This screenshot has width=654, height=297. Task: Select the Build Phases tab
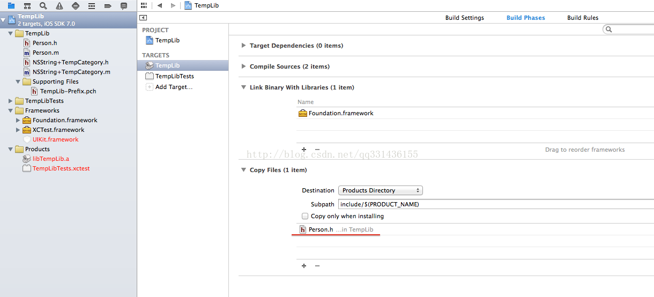coord(525,18)
